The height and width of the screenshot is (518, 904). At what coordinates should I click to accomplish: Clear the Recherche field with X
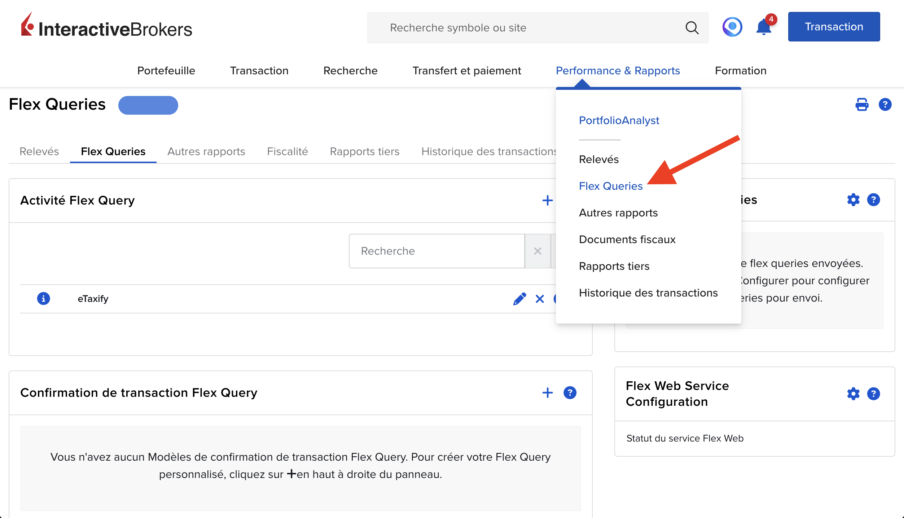537,251
